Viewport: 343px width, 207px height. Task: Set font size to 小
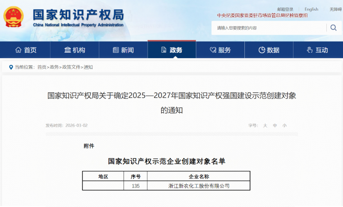tap(284, 126)
